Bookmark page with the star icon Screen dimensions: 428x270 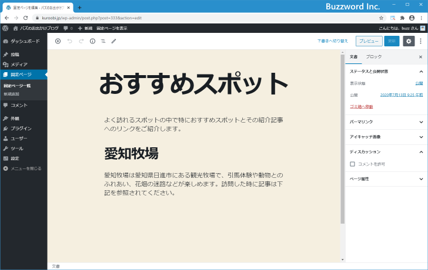pos(382,18)
